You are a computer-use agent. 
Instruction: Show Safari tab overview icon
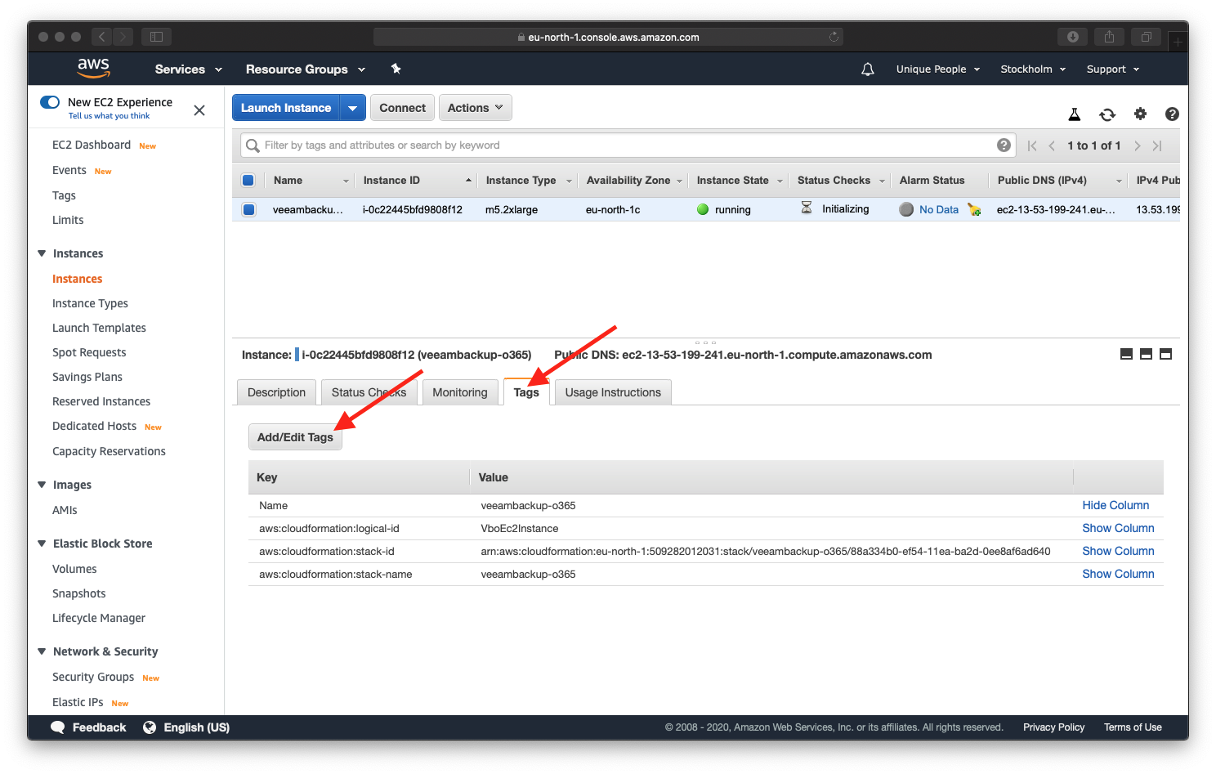1147,37
